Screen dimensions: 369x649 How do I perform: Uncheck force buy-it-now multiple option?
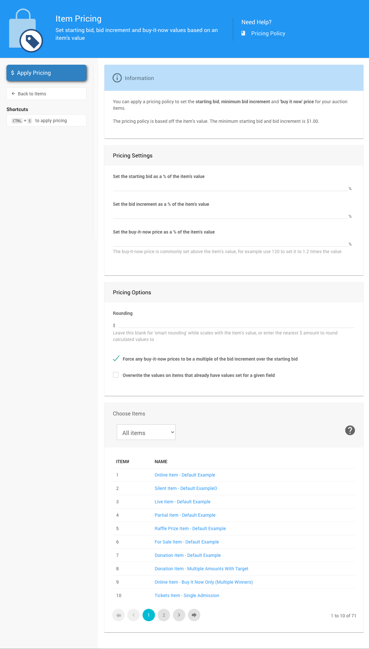[x=116, y=359]
